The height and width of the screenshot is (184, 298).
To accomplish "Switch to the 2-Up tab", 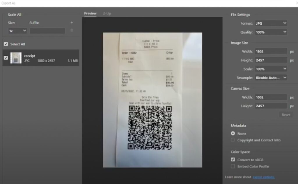I will (107, 13).
